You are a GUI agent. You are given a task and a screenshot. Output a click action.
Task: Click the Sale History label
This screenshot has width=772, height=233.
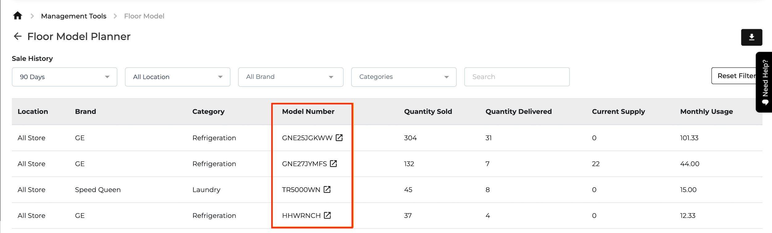coord(32,59)
